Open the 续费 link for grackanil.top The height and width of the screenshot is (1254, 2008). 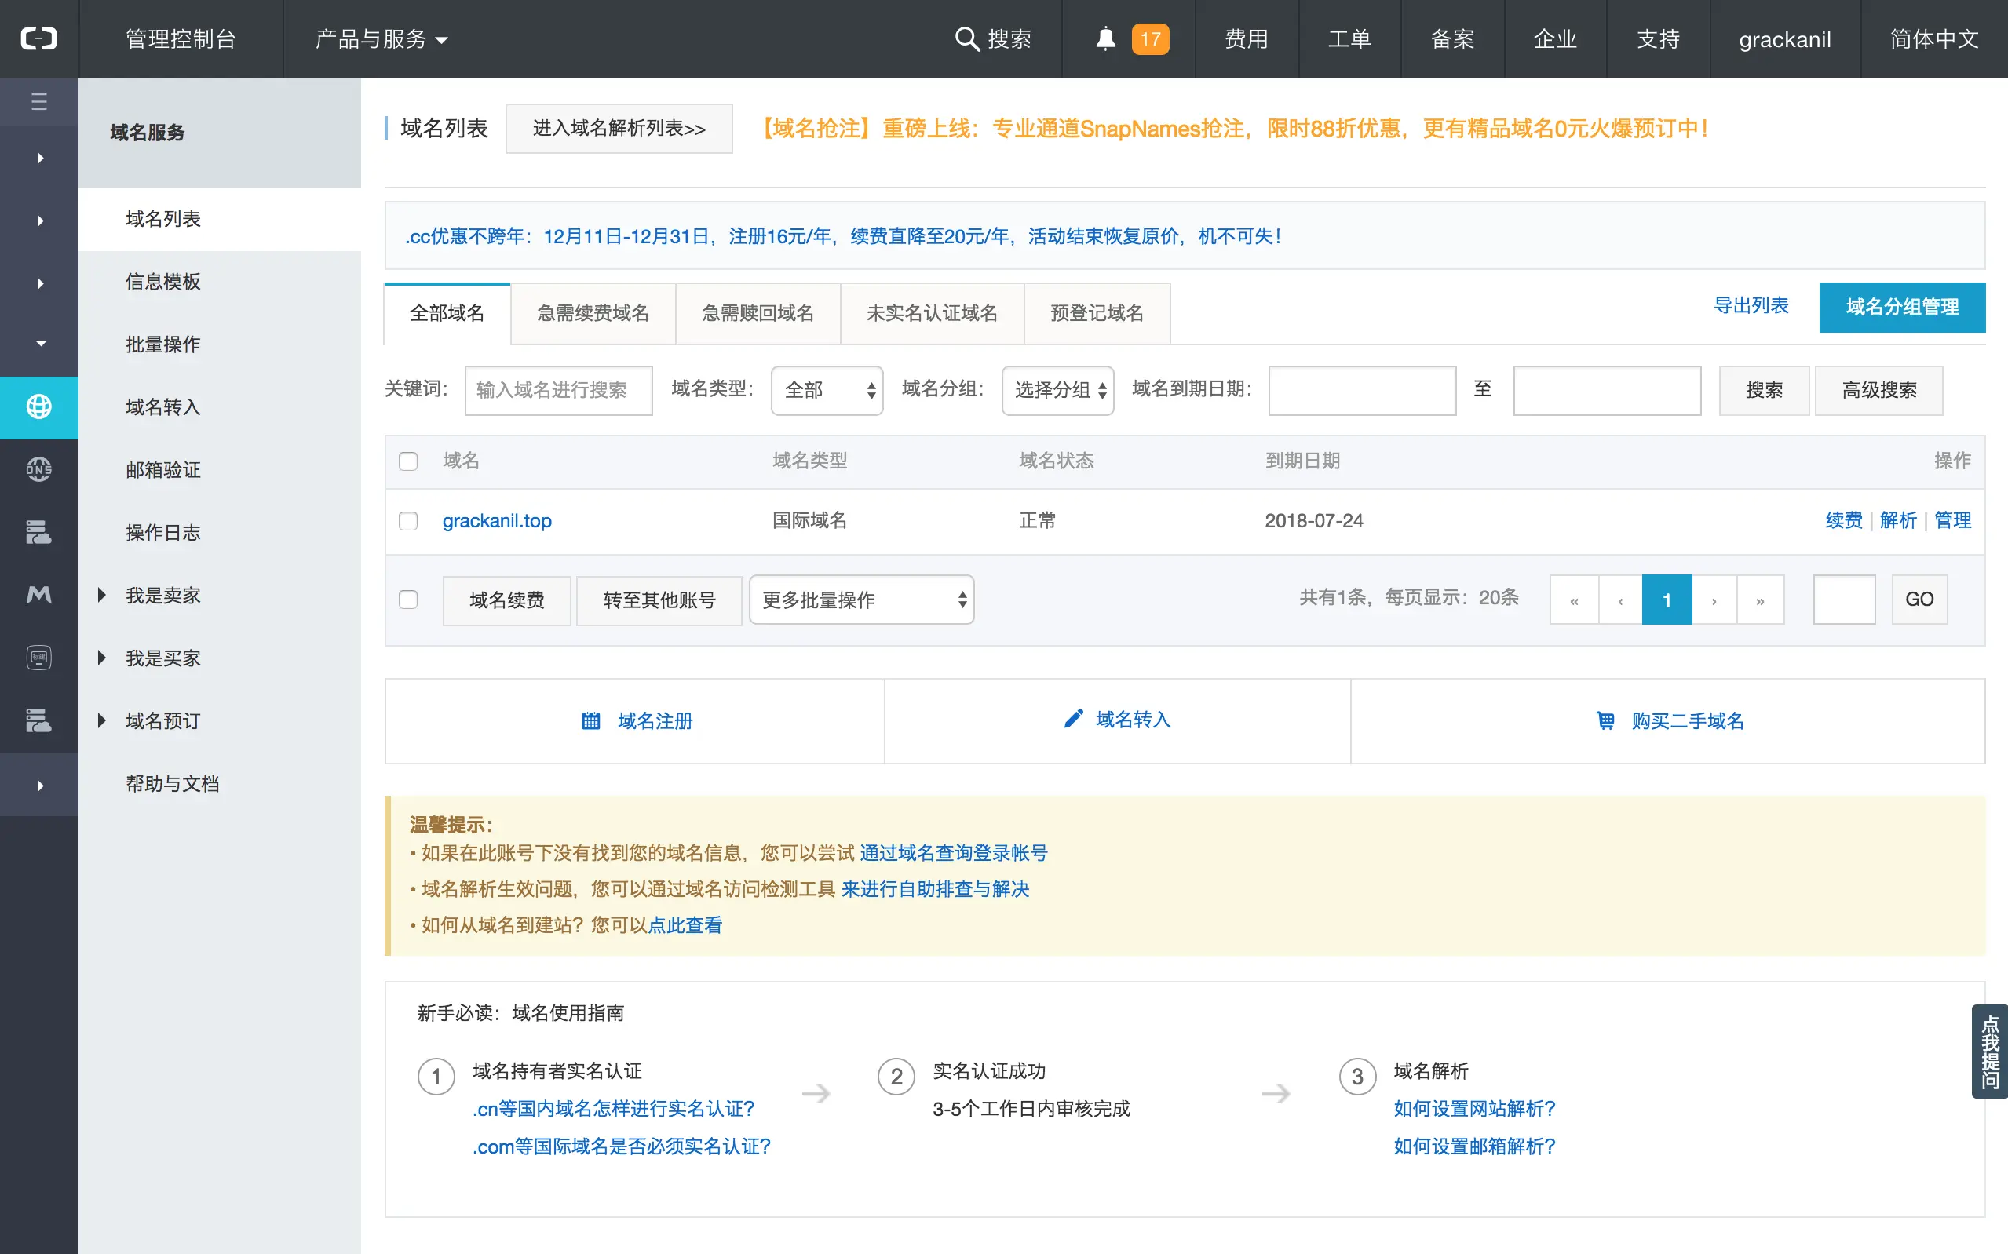click(x=1843, y=521)
